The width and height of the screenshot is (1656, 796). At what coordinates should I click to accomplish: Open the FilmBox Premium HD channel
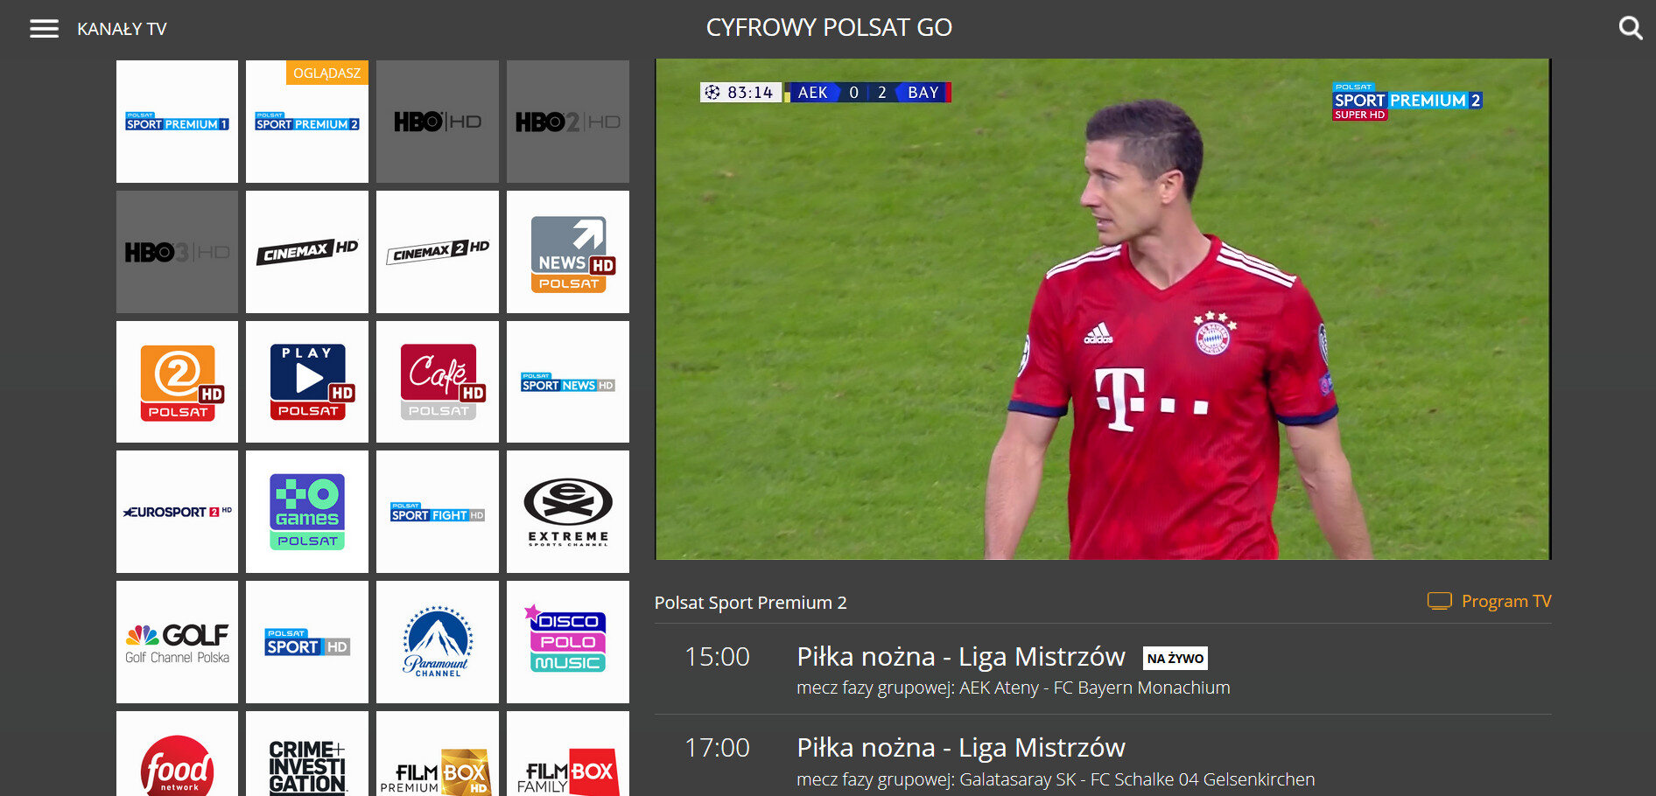coord(438,754)
